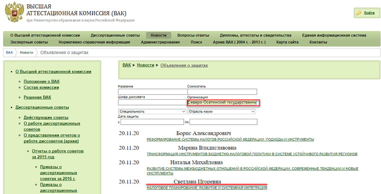
Task: Open Приказы о диссертационных советах за 2016 г.
Action: click(x=58, y=173)
